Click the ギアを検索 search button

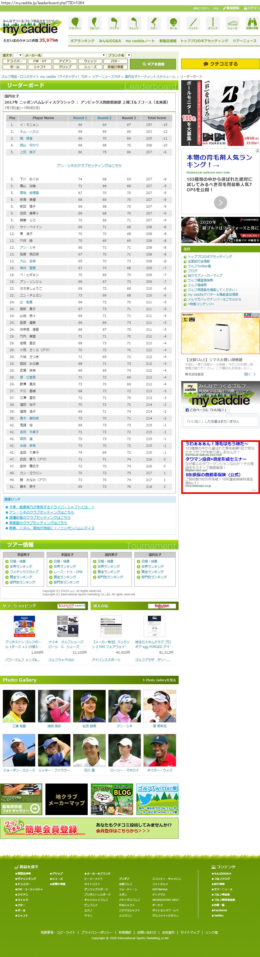153,64
